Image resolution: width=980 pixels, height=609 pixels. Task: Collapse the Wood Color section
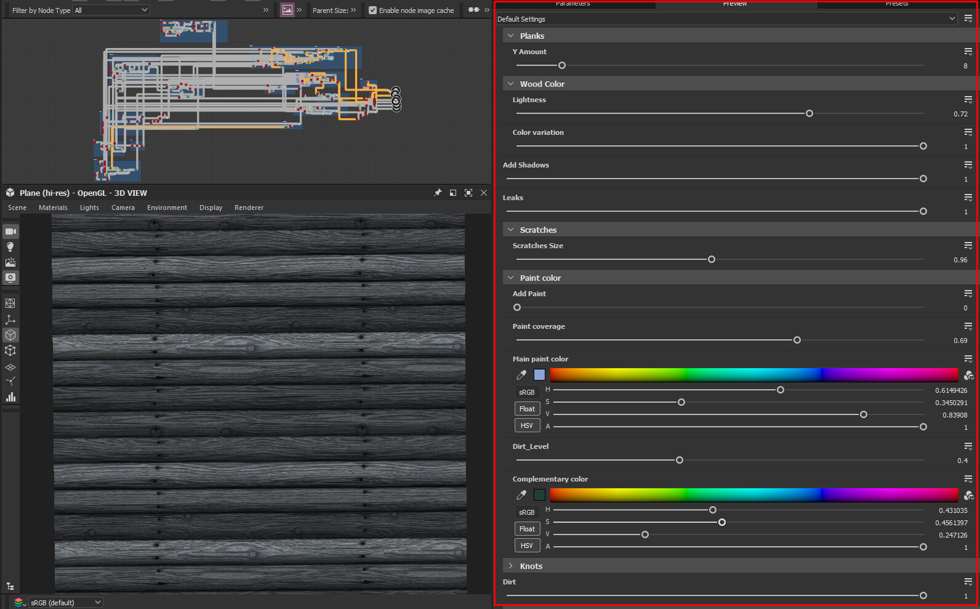pos(510,84)
